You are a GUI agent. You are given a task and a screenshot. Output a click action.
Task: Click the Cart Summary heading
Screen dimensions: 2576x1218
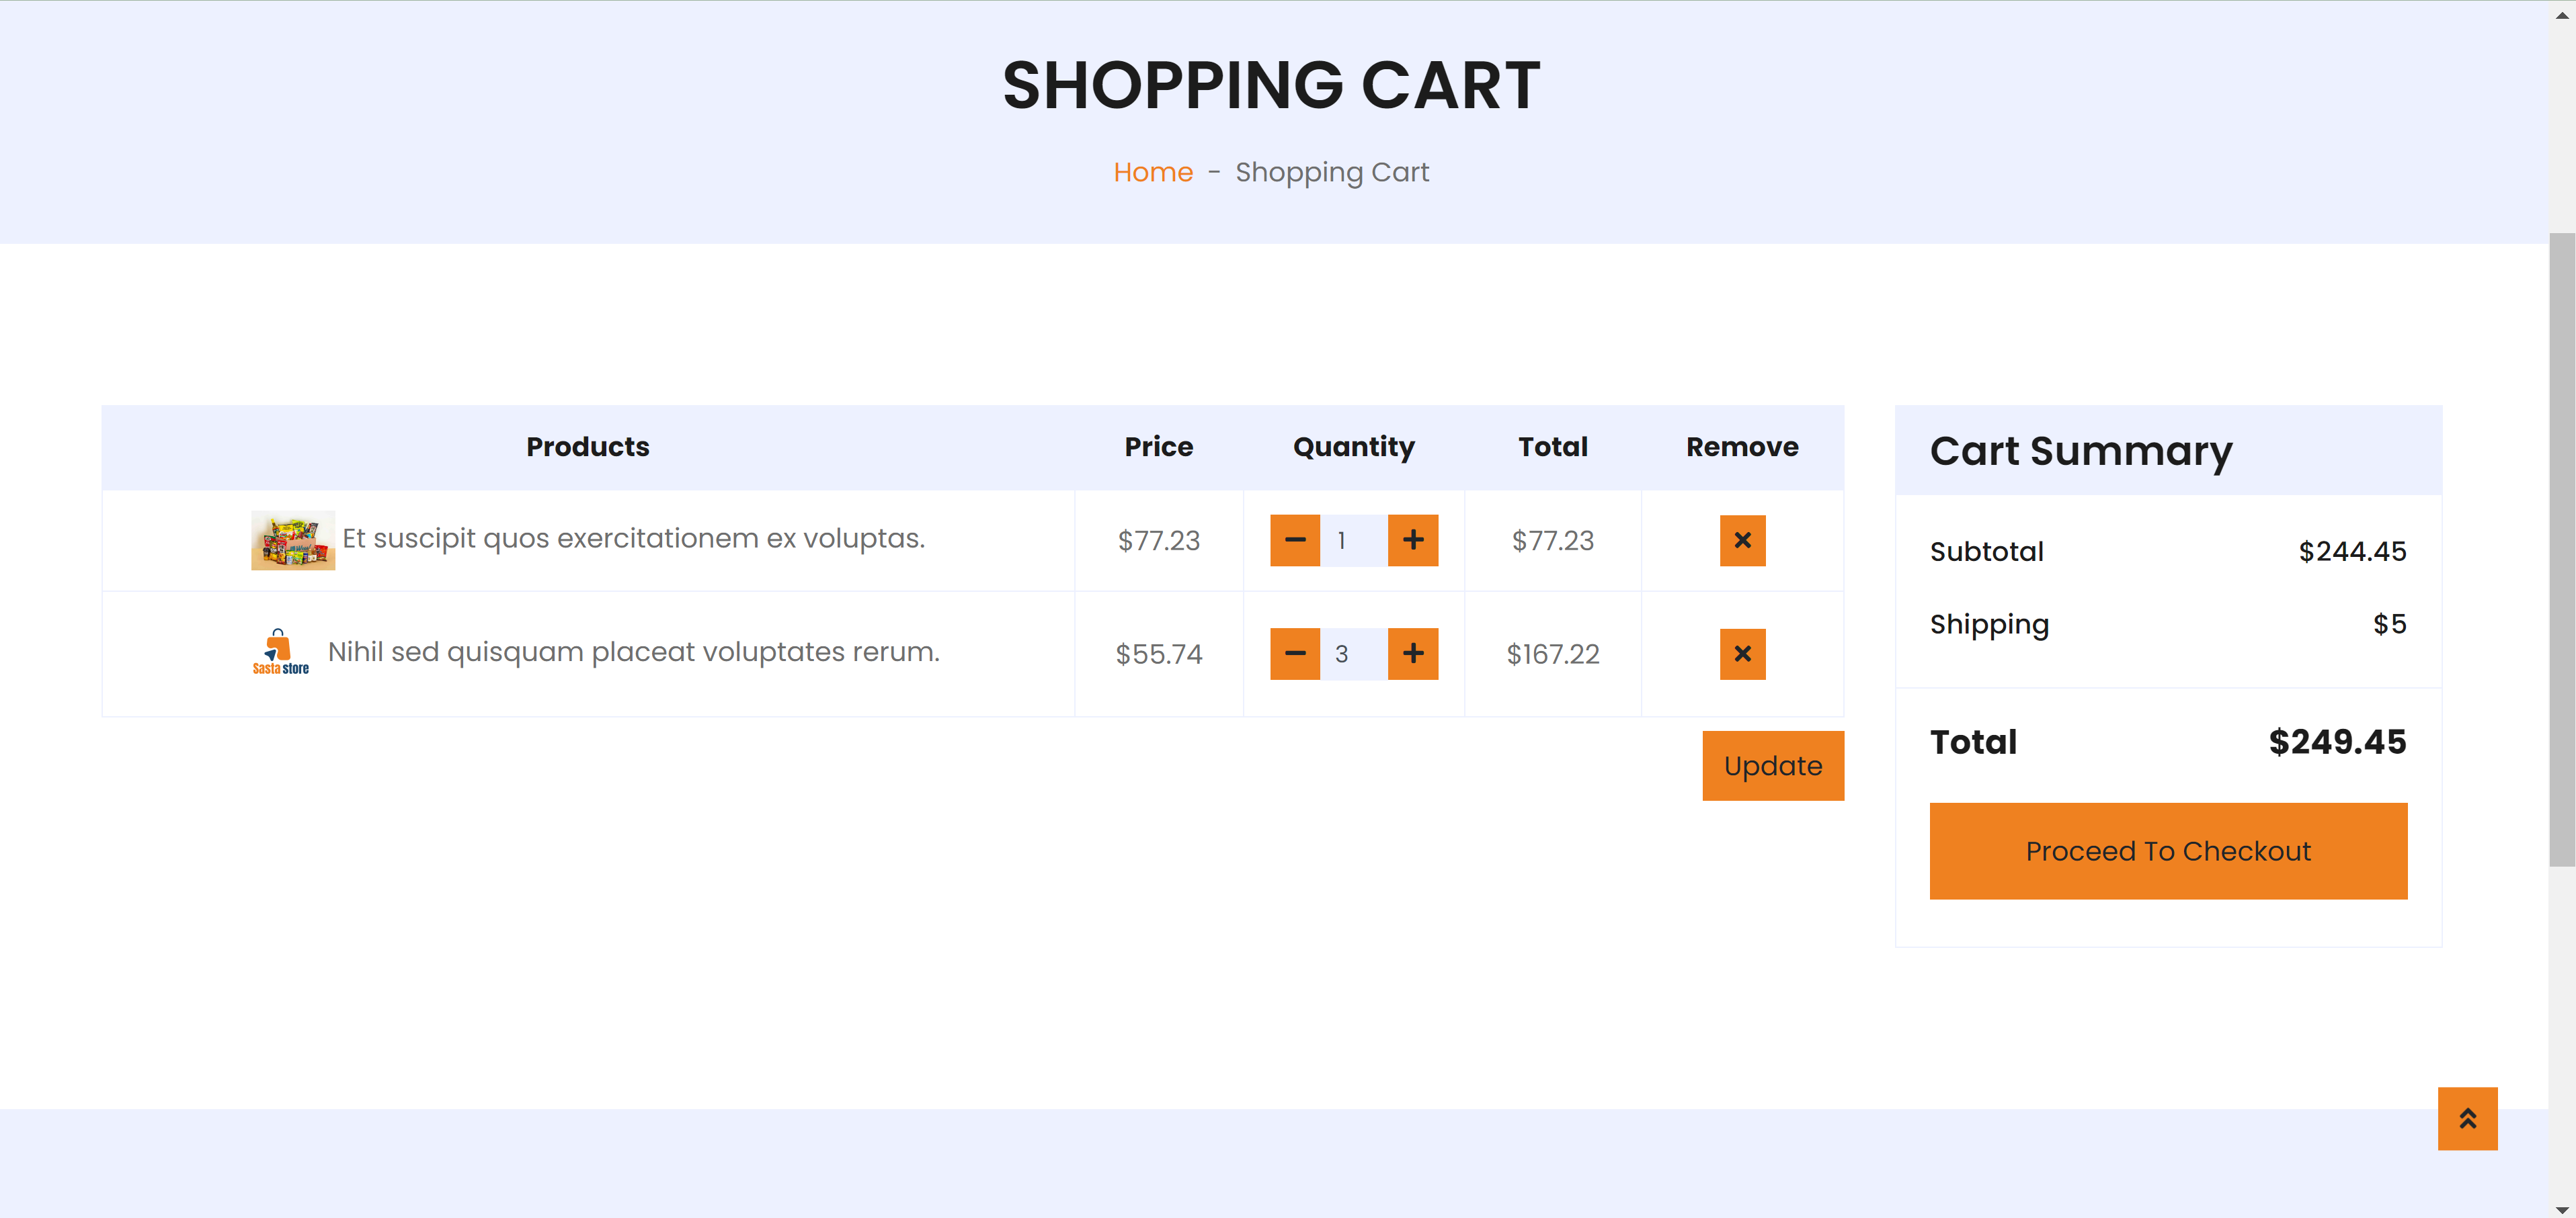(x=2081, y=451)
